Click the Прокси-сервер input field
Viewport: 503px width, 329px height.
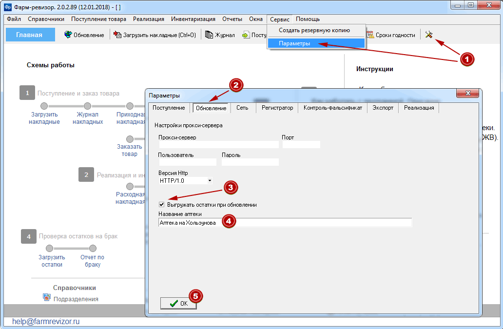pos(219,145)
